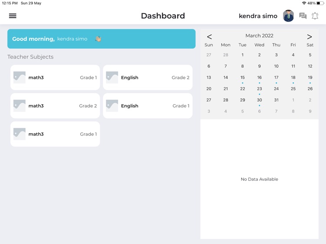
Task: Tap the battery status indicator
Action: (320, 3)
